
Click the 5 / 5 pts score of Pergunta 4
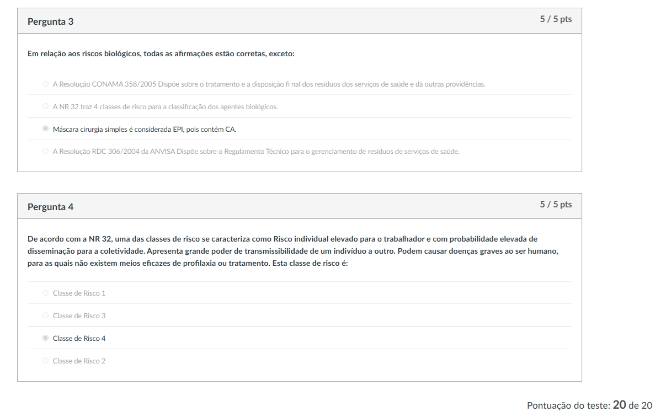[556, 205]
